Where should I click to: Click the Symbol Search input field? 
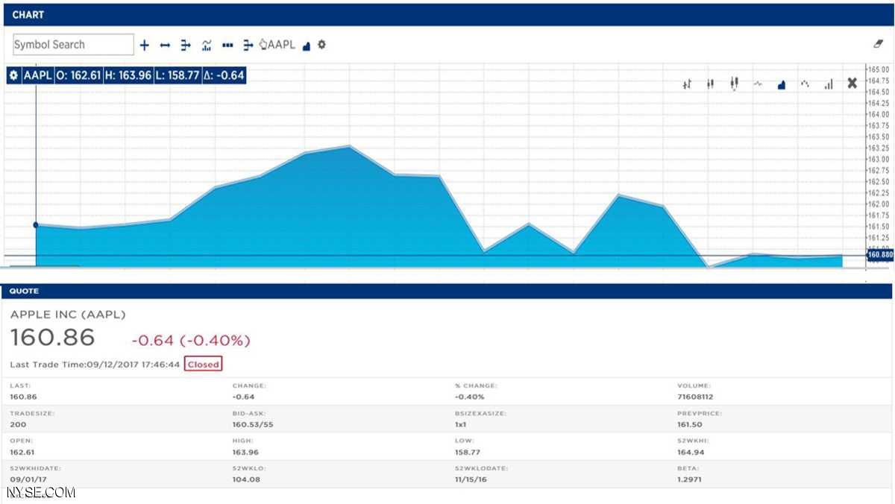(x=73, y=45)
